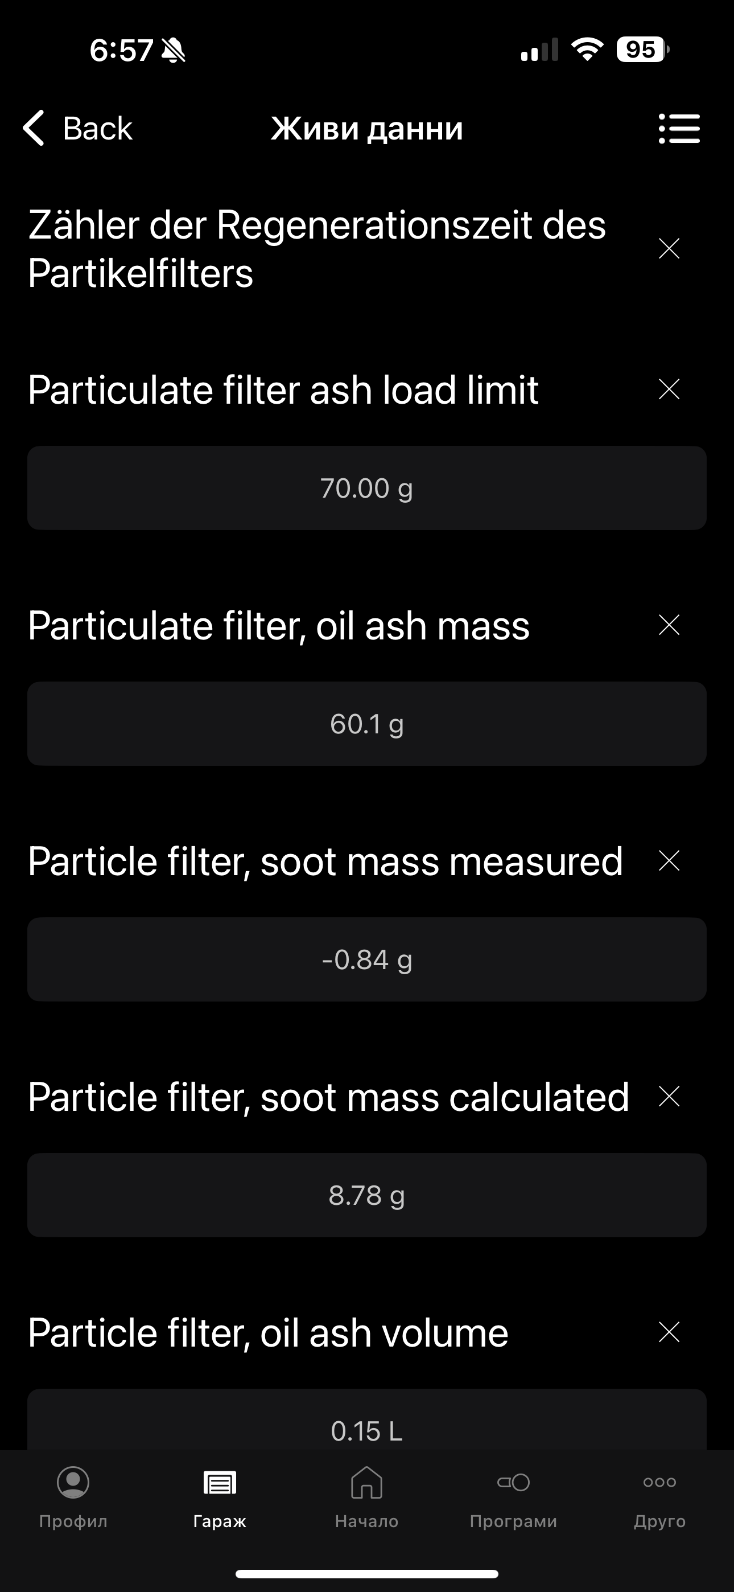Open the list menu icon top right
The height and width of the screenshot is (1592, 734).
678,129
